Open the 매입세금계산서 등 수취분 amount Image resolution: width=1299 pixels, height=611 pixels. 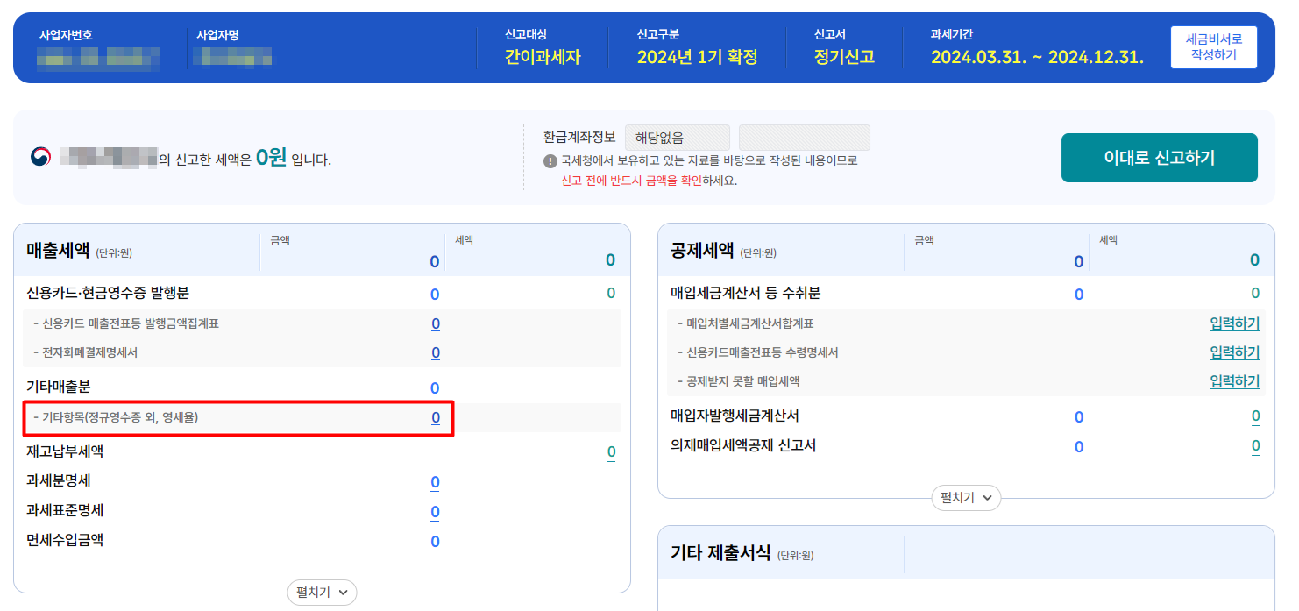(1078, 294)
